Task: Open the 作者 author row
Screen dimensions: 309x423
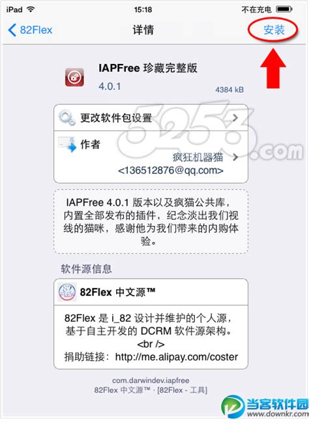Action: click(x=151, y=157)
